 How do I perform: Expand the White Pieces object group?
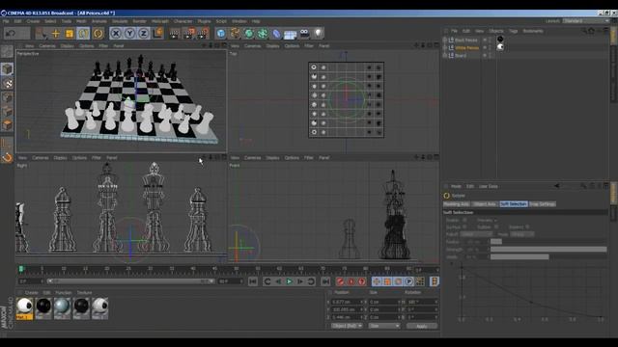[445, 47]
